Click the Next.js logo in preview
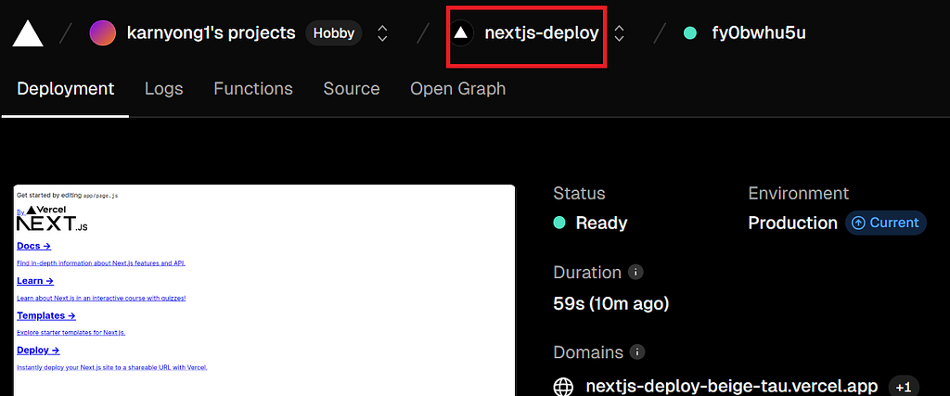 click(52, 224)
